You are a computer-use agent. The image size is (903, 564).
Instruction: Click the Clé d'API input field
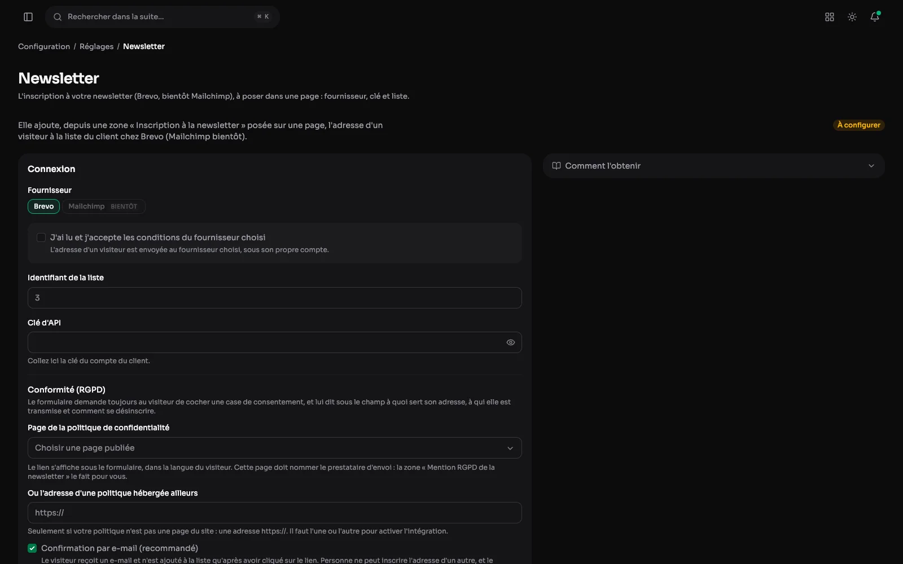click(275, 342)
